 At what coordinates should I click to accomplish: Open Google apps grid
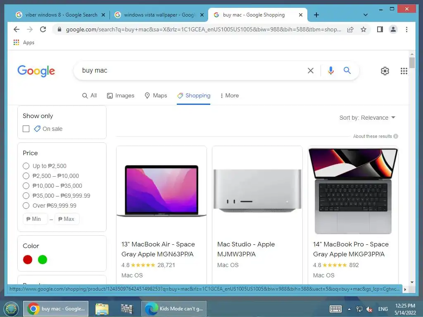(x=404, y=71)
